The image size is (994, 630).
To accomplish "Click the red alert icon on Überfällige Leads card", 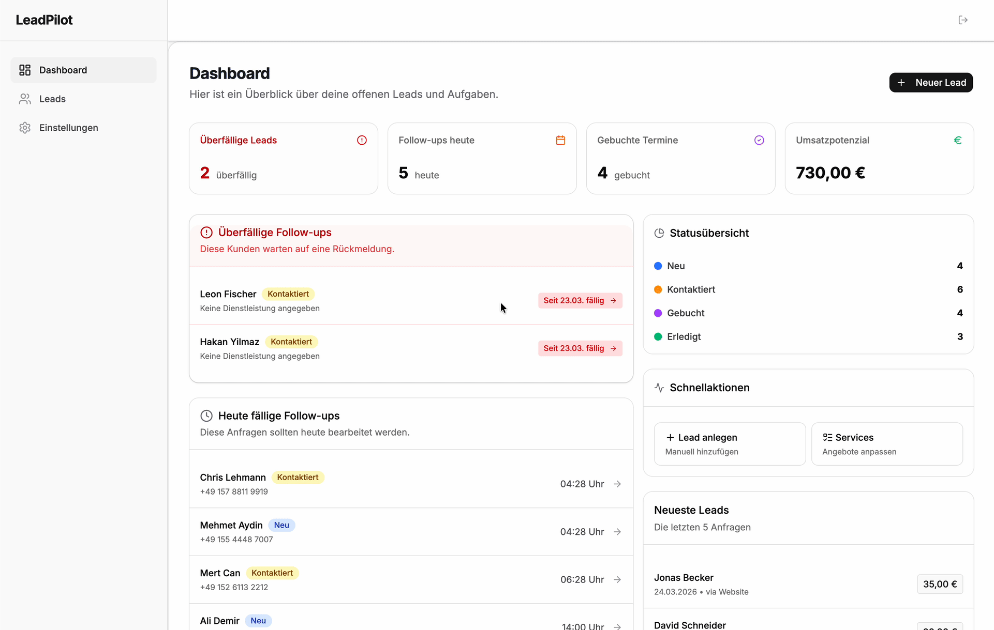I will tap(362, 140).
